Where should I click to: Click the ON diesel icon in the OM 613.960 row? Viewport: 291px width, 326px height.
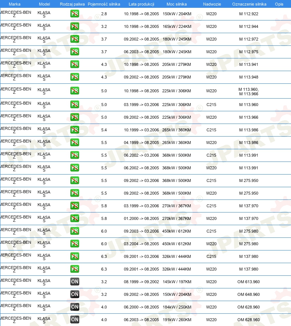75,282
